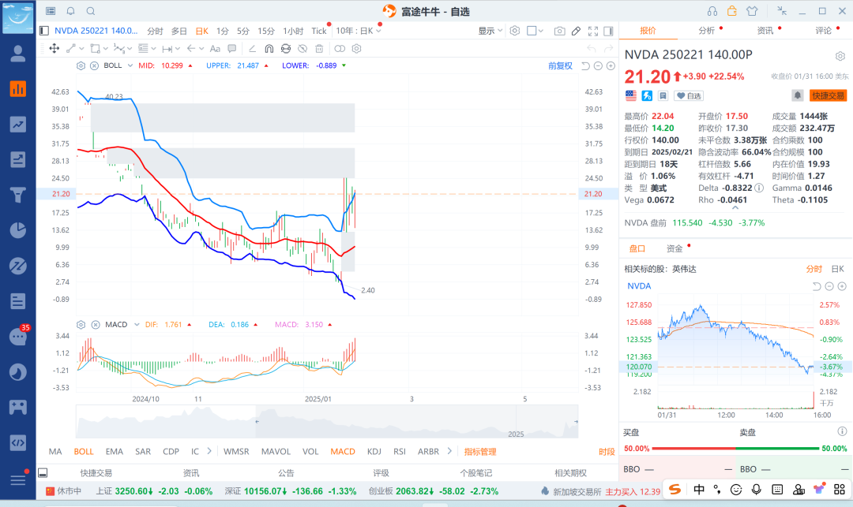Click the price alert bell icon
The image size is (853, 507).
tap(797, 95)
